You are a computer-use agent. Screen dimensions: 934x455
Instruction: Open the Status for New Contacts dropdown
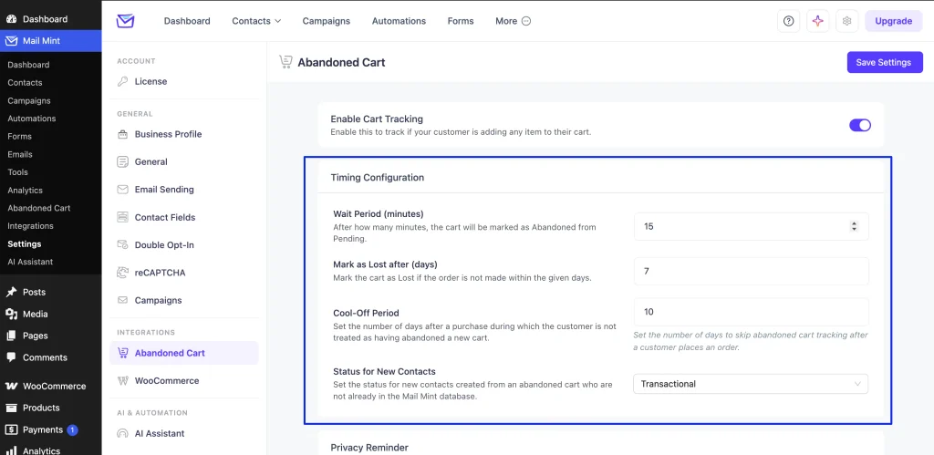pyautogui.click(x=751, y=384)
